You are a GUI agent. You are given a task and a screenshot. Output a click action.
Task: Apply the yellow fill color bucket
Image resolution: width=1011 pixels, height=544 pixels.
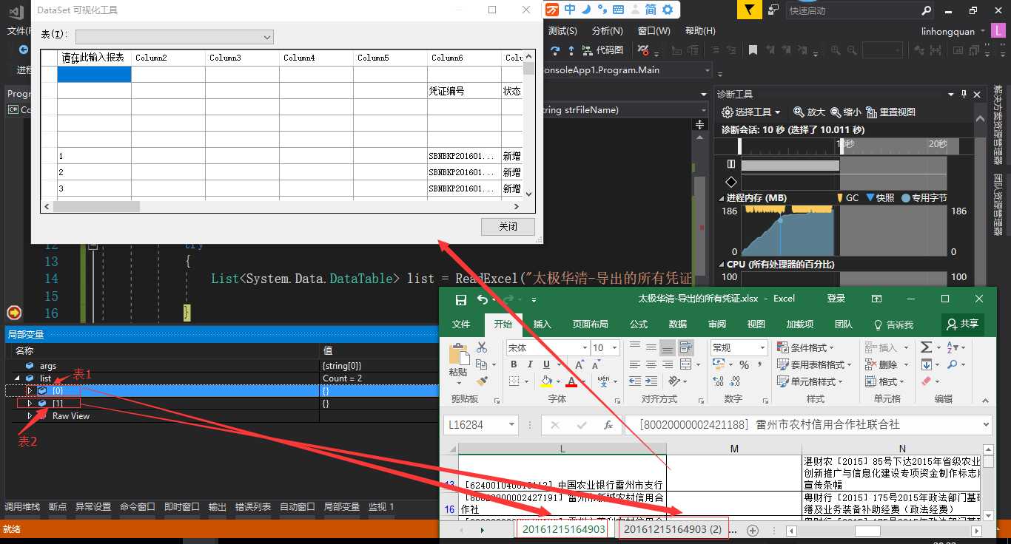pyautogui.click(x=546, y=382)
